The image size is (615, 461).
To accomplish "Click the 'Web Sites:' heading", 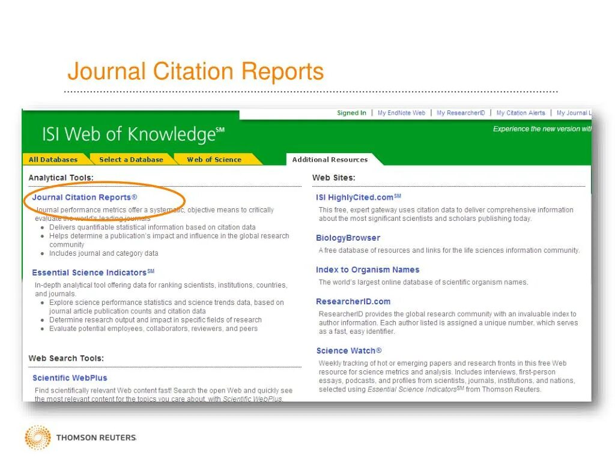I will [334, 178].
